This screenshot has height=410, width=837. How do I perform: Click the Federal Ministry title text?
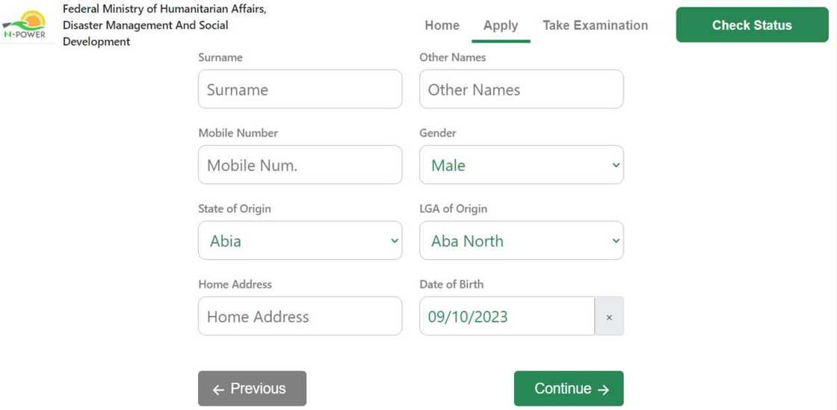pos(164,25)
